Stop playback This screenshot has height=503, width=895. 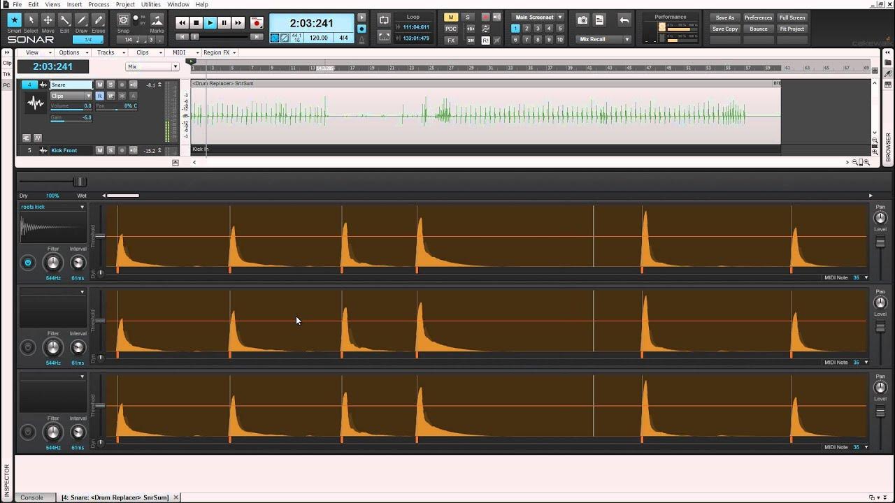[x=196, y=23]
